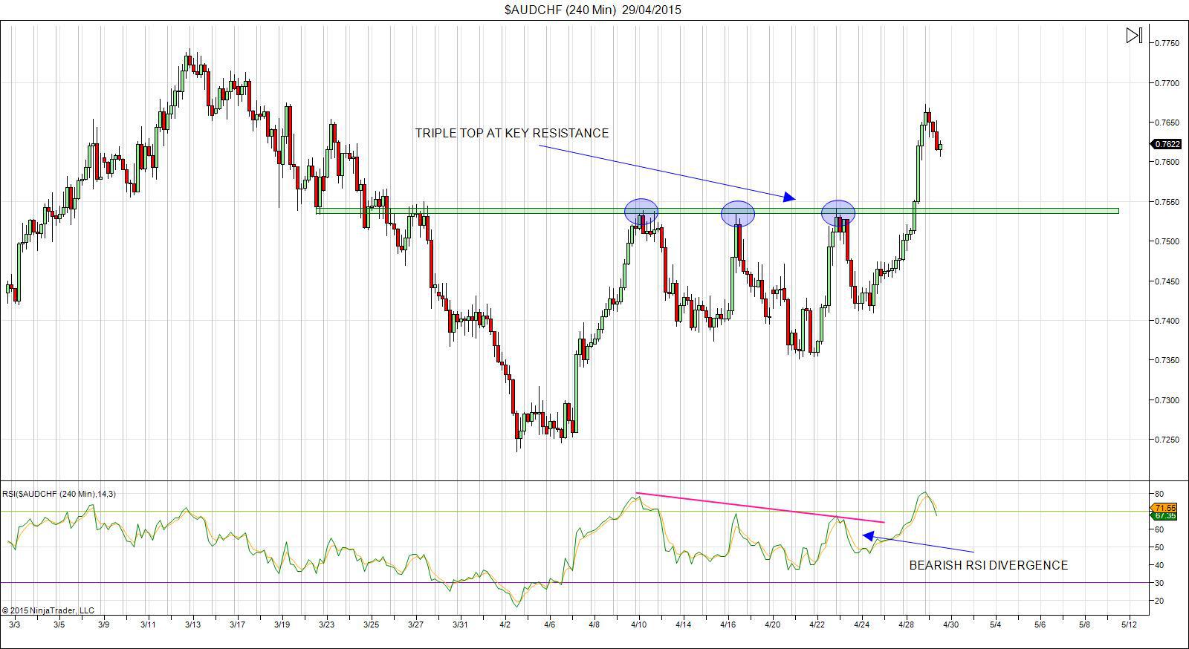Select the green horizontal resistance zone rectangle
This screenshot has width=1189, height=649.
click(x=717, y=211)
